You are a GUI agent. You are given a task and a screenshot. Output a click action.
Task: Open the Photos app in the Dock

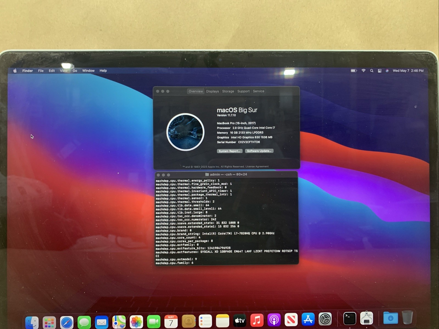(x=136, y=321)
